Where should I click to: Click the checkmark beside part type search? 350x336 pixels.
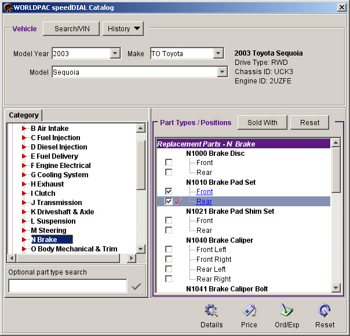136,286
